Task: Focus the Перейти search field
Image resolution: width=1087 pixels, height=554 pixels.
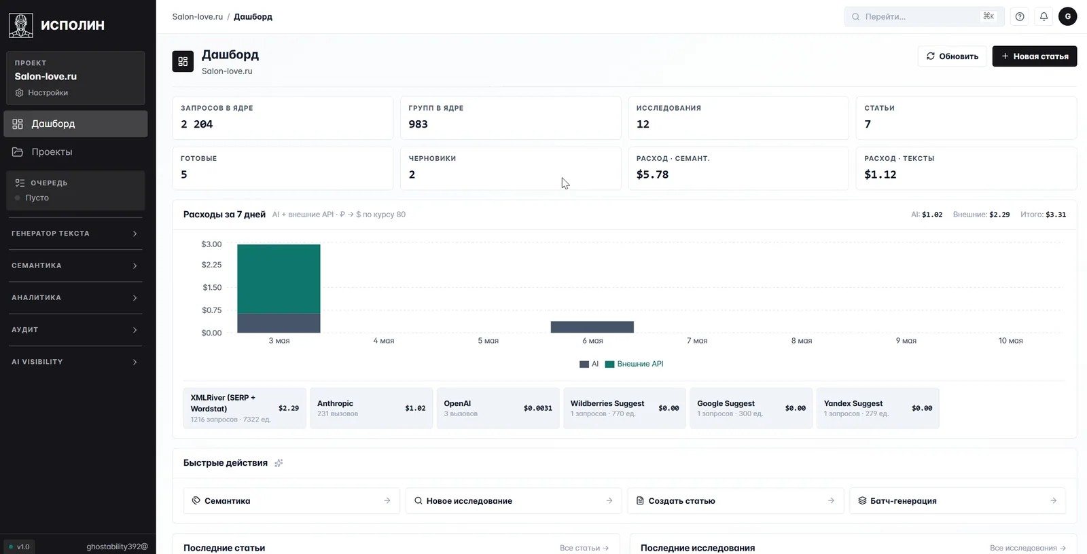Action: tap(925, 16)
